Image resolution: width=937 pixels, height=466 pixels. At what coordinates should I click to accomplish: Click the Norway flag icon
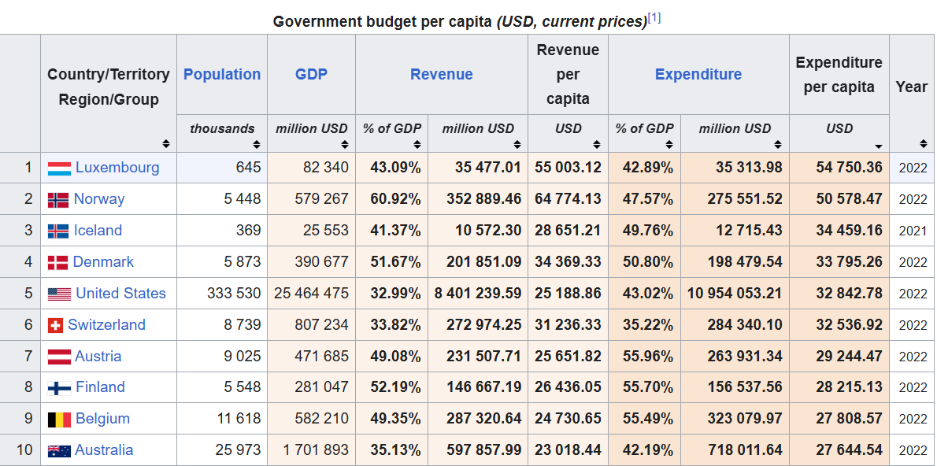[x=58, y=199]
